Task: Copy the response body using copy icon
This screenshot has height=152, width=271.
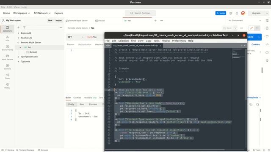Action: click(x=251, y=104)
